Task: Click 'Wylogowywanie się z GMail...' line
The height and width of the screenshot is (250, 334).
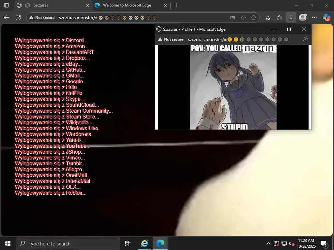Action: 49,76
